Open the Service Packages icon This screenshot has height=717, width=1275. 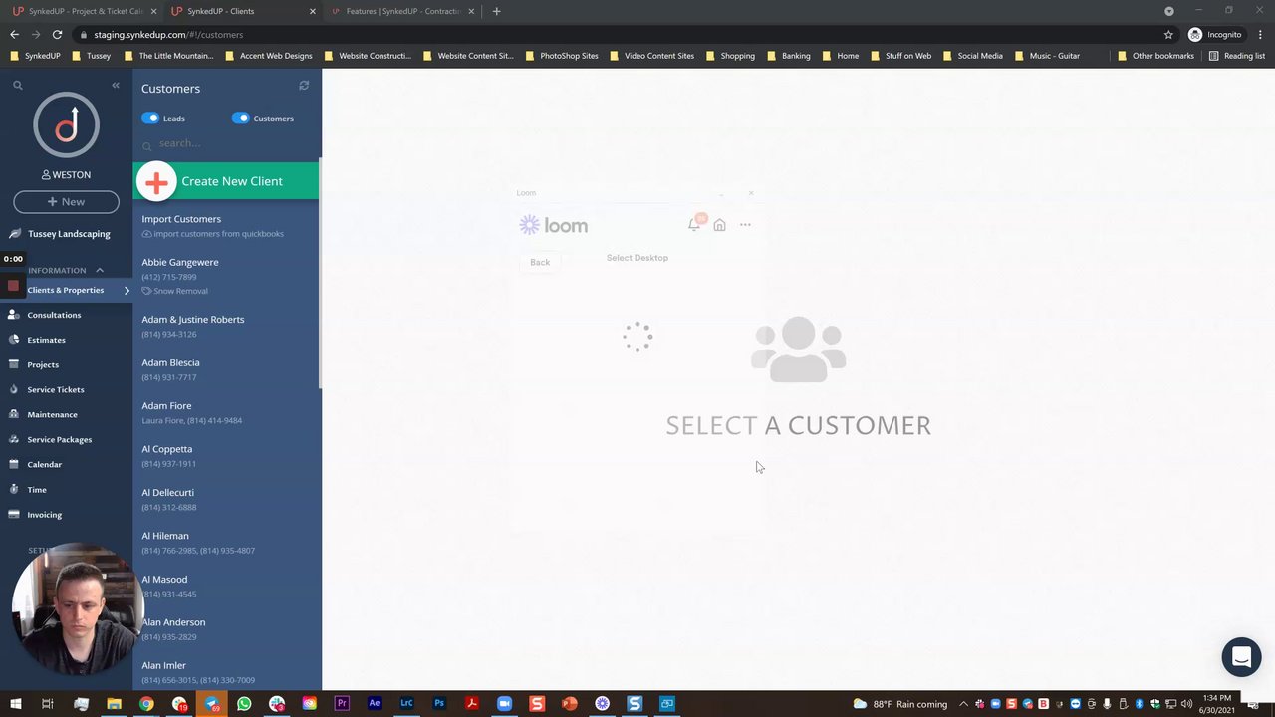[14, 439]
